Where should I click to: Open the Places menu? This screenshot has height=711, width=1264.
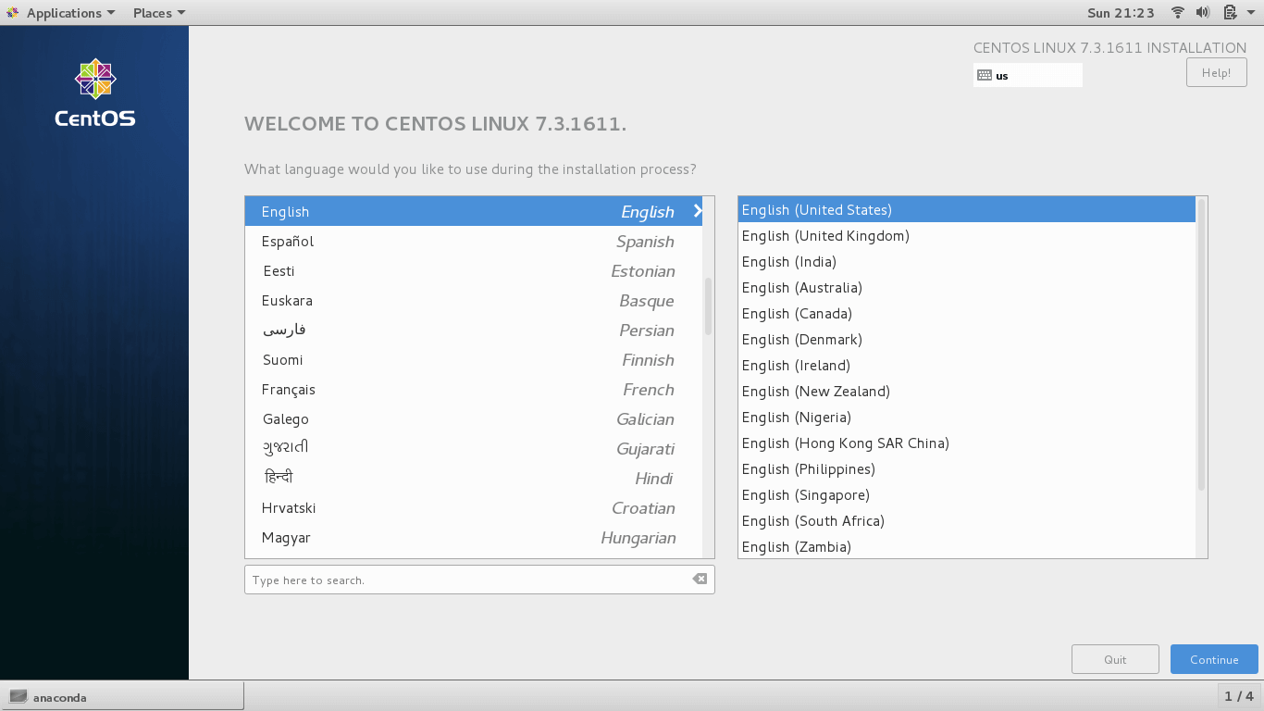pos(159,13)
